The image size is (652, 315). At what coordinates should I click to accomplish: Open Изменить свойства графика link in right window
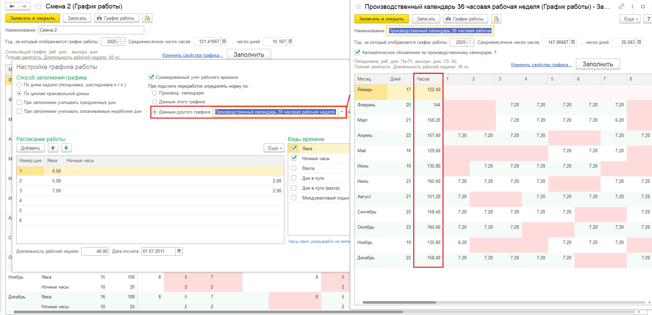[x=541, y=65]
